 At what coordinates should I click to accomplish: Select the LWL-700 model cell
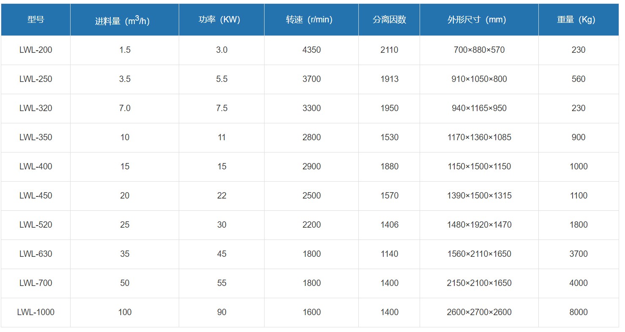(36, 283)
